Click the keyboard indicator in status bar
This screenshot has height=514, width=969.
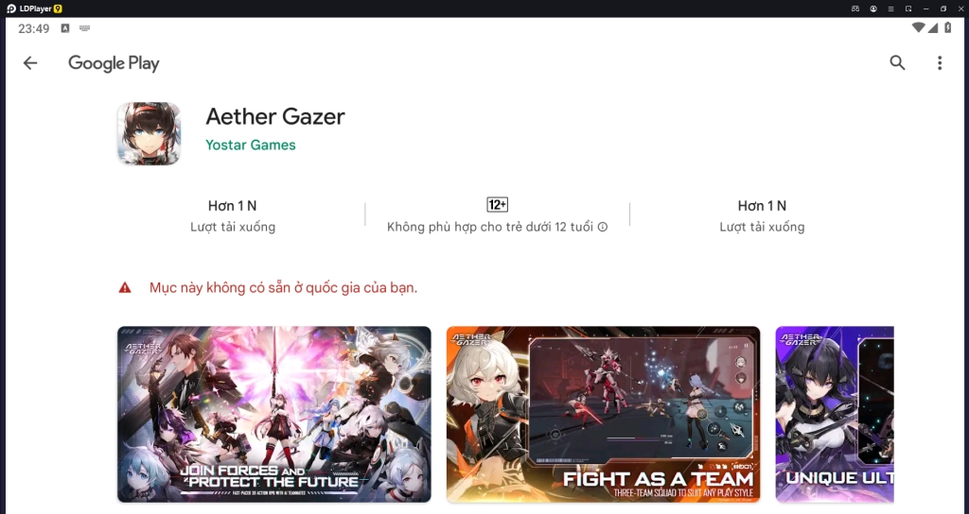[84, 28]
